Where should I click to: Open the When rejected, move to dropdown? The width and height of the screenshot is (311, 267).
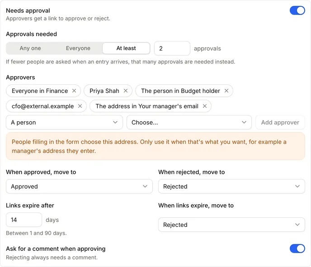(x=231, y=186)
